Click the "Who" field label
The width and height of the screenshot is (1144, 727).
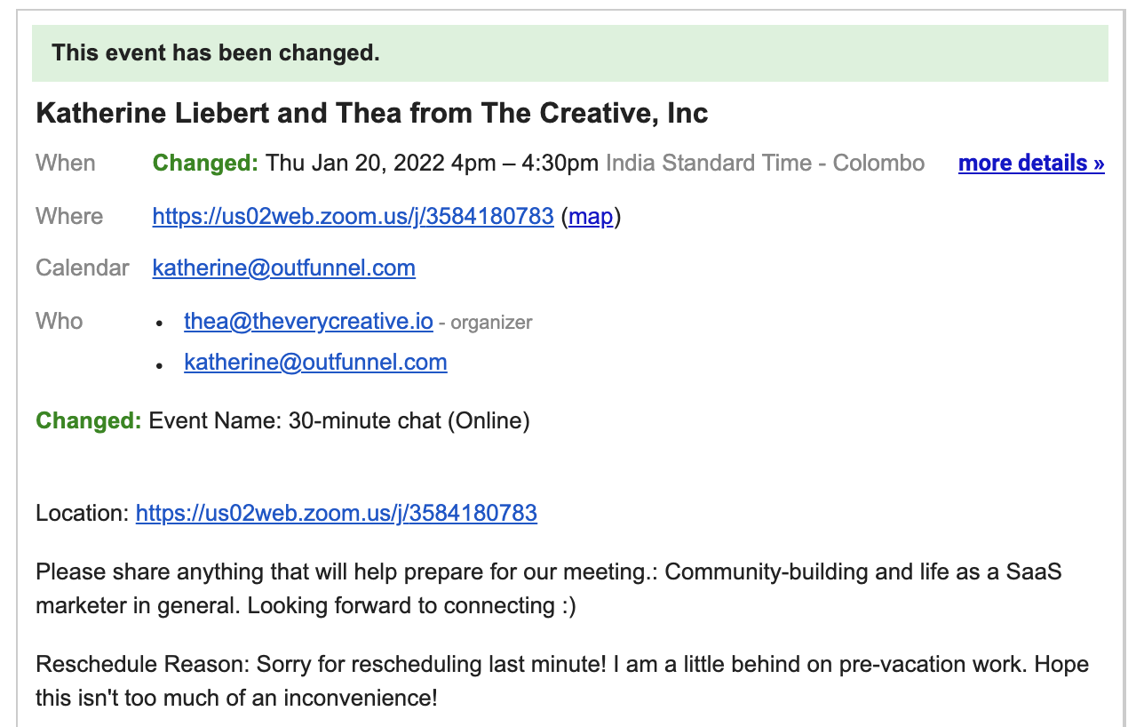(x=59, y=321)
